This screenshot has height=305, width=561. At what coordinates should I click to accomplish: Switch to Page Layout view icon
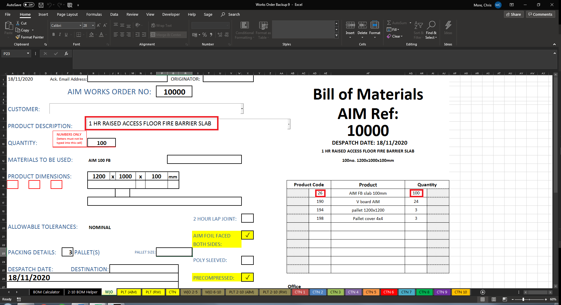494,299
